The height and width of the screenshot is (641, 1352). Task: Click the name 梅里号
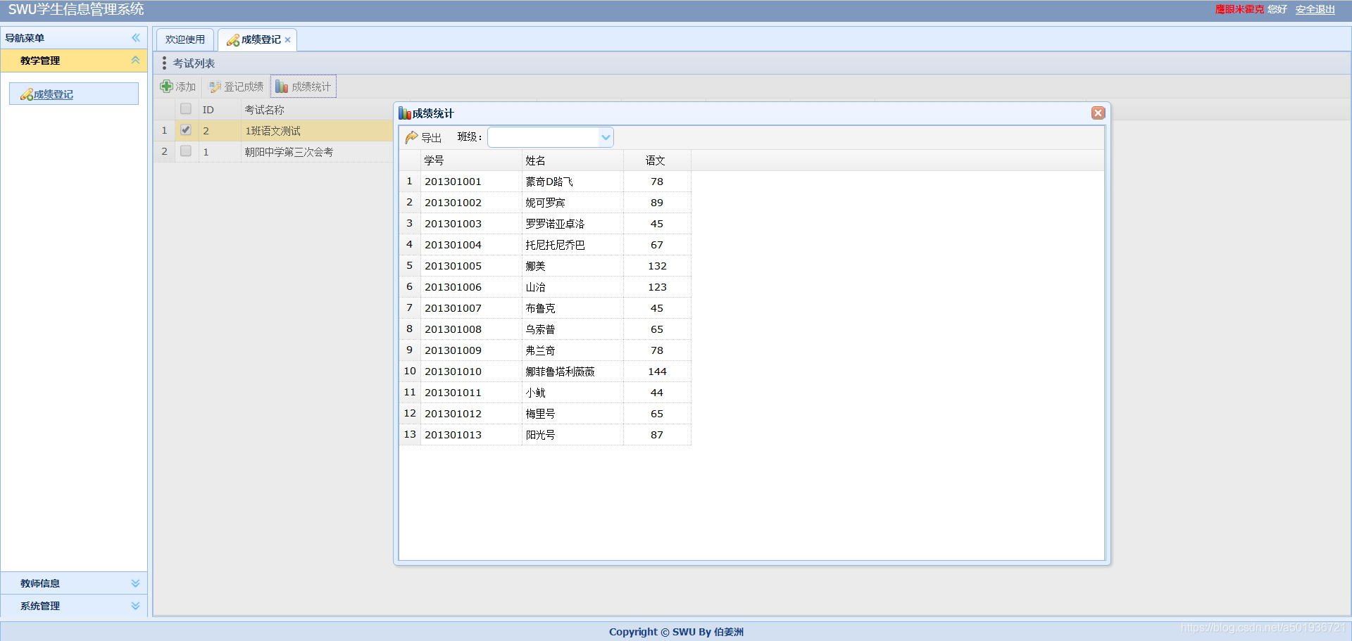(540, 414)
